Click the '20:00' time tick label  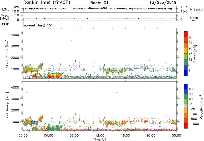(151, 136)
